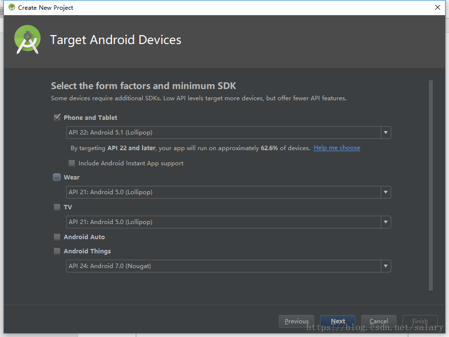Open the Help me choose link
The width and height of the screenshot is (449, 337).
coord(337,148)
